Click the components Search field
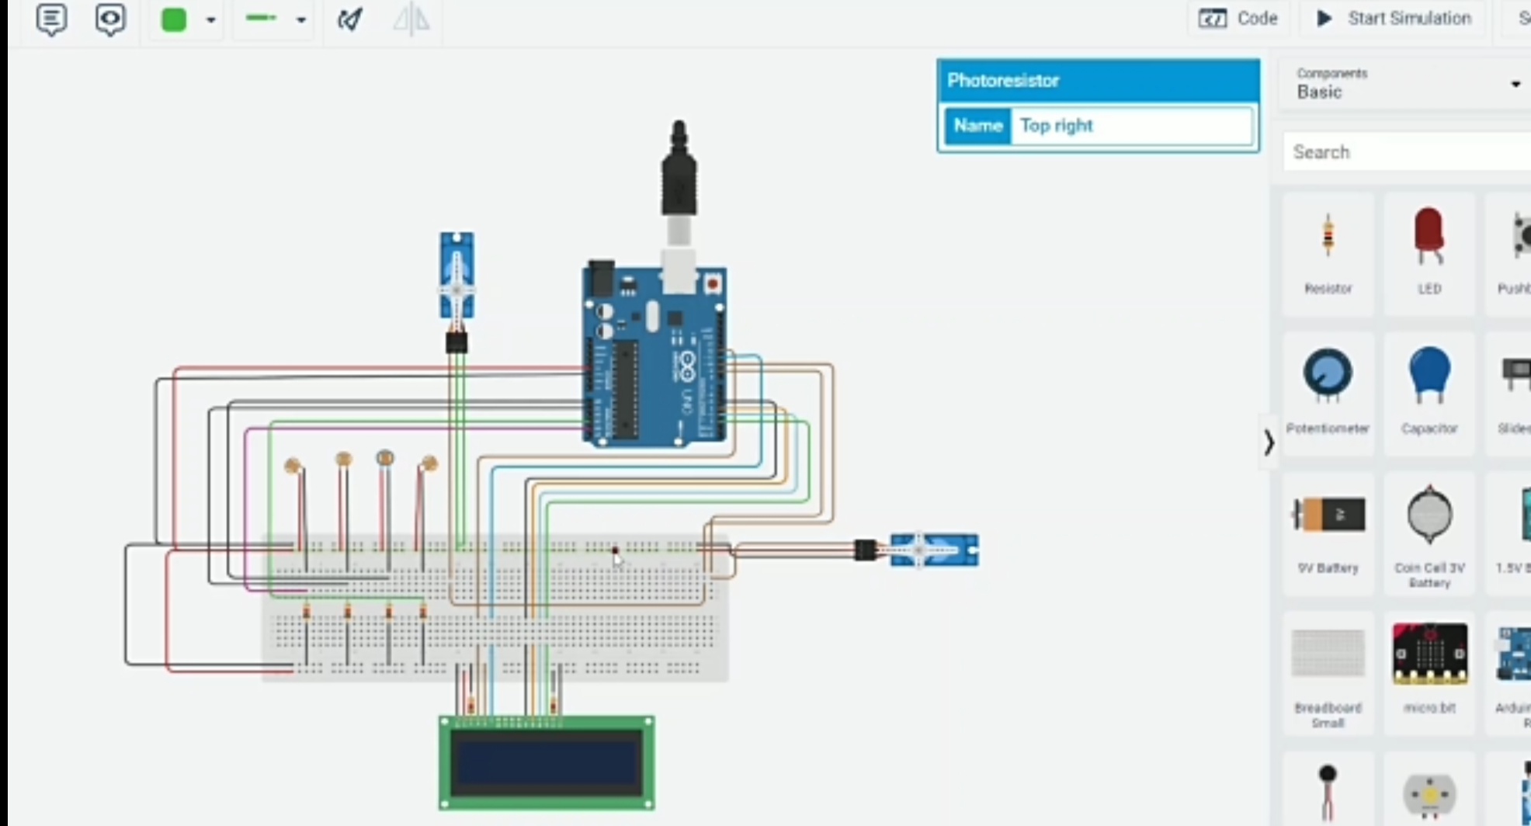 click(1407, 152)
